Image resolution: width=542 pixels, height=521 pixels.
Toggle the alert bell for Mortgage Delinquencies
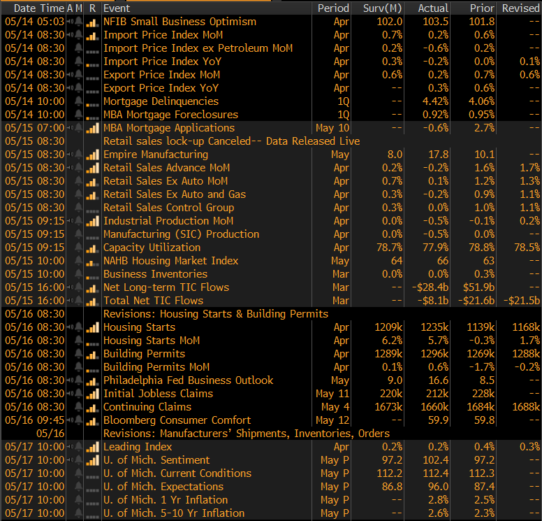pyautogui.click(x=78, y=101)
